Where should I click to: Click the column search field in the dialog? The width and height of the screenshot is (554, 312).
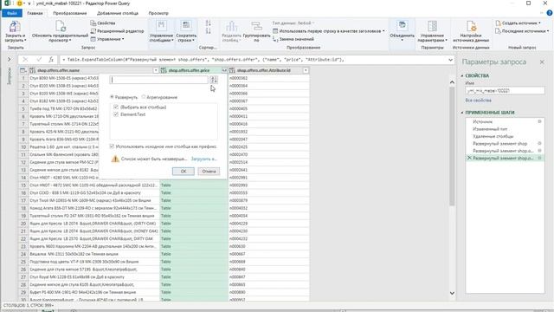coord(159,80)
